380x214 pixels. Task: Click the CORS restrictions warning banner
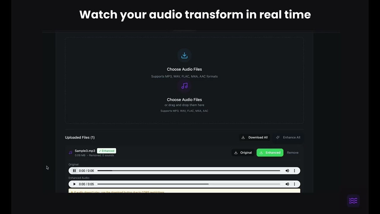[184, 191]
